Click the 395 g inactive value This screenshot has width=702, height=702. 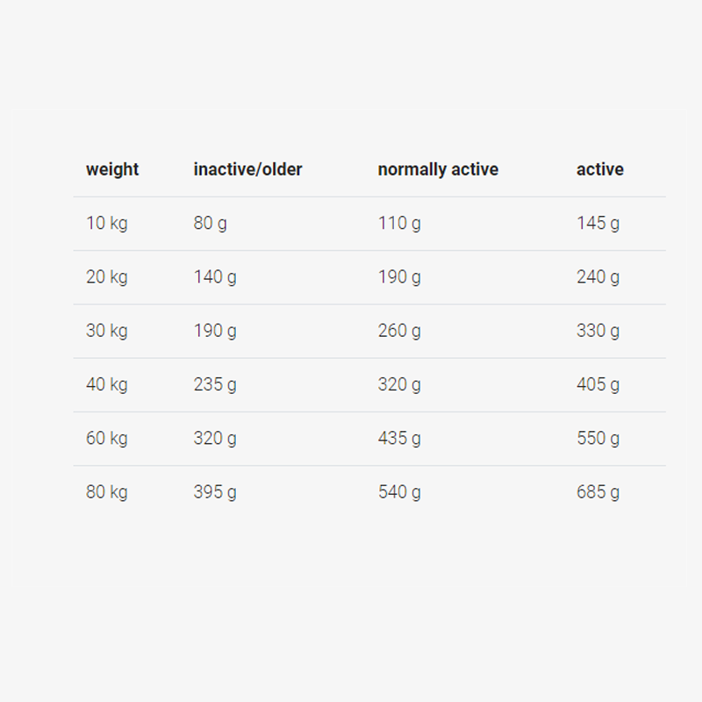[x=215, y=492]
